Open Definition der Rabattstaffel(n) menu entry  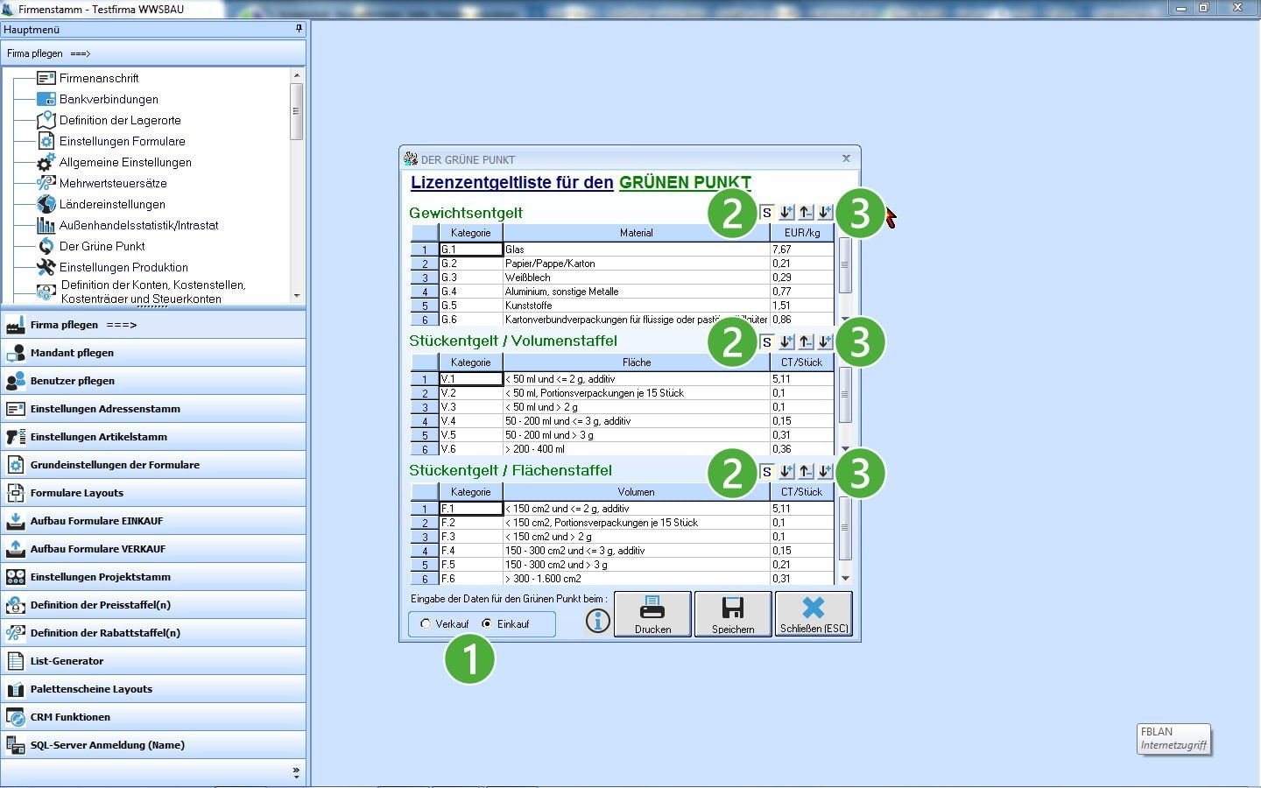(153, 633)
